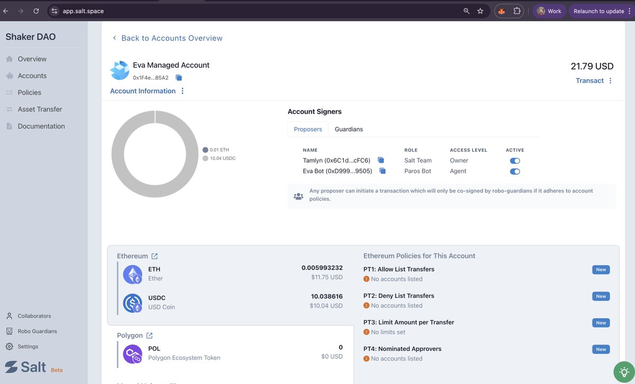The image size is (635, 384).
Task: Click New for PT1 Allow List Transfers
Action: [x=601, y=269]
